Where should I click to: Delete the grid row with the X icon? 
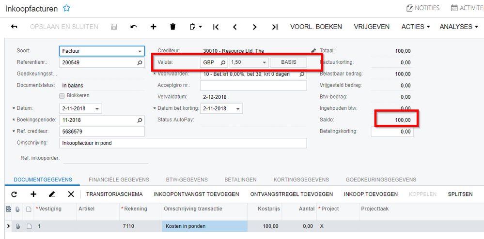coord(71,194)
